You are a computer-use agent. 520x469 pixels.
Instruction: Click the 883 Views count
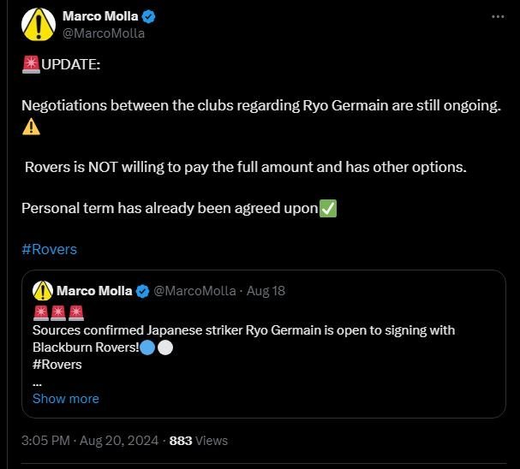(x=199, y=441)
